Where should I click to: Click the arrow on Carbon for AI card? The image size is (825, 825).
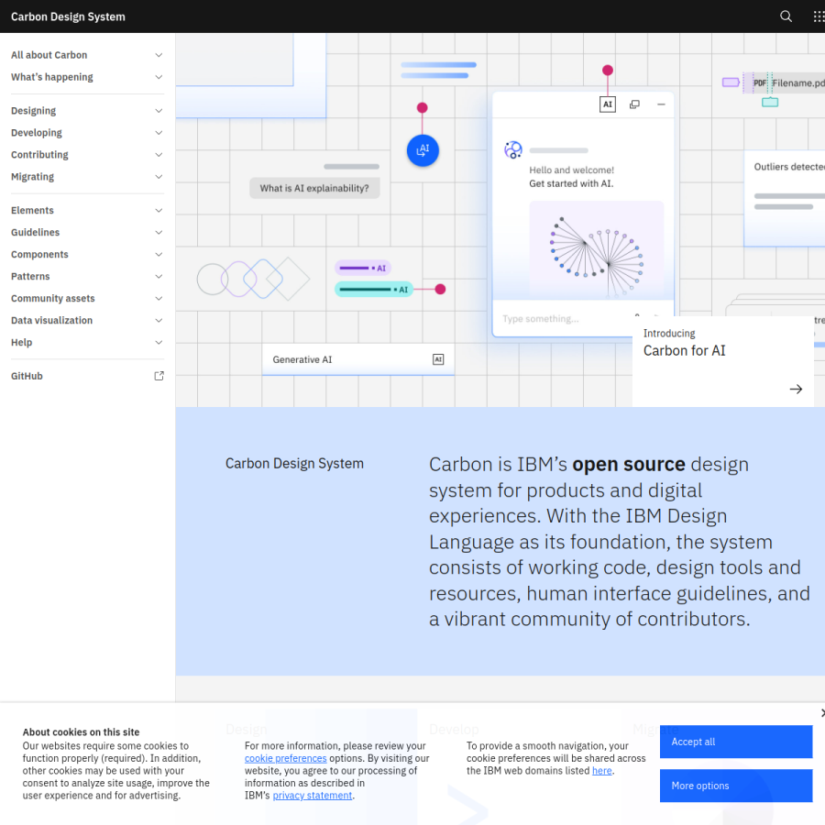[796, 389]
